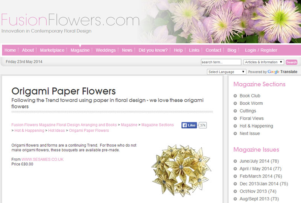
Task: Click the bullet icon beside Dec 2013/Jan 2014
Action: point(235,184)
